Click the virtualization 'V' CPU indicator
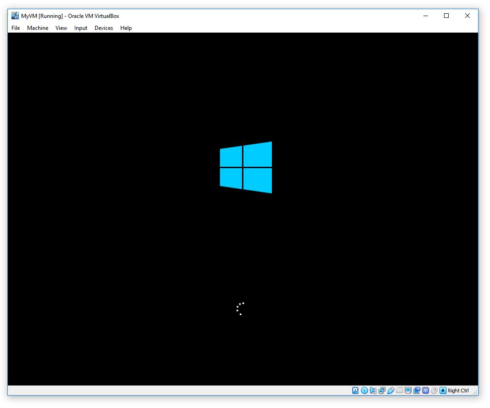Image resolution: width=490 pixels, height=408 pixels. coord(425,391)
